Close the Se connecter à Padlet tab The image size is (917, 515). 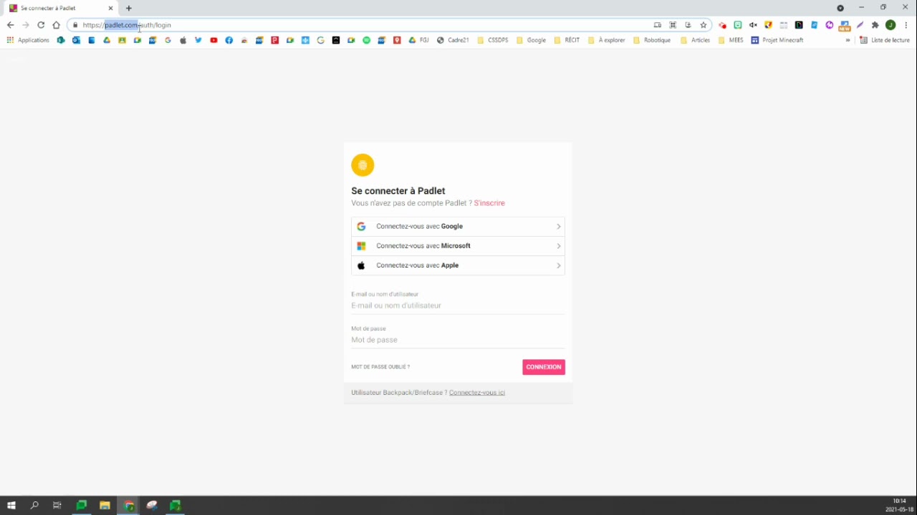click(x=110, y=9)
